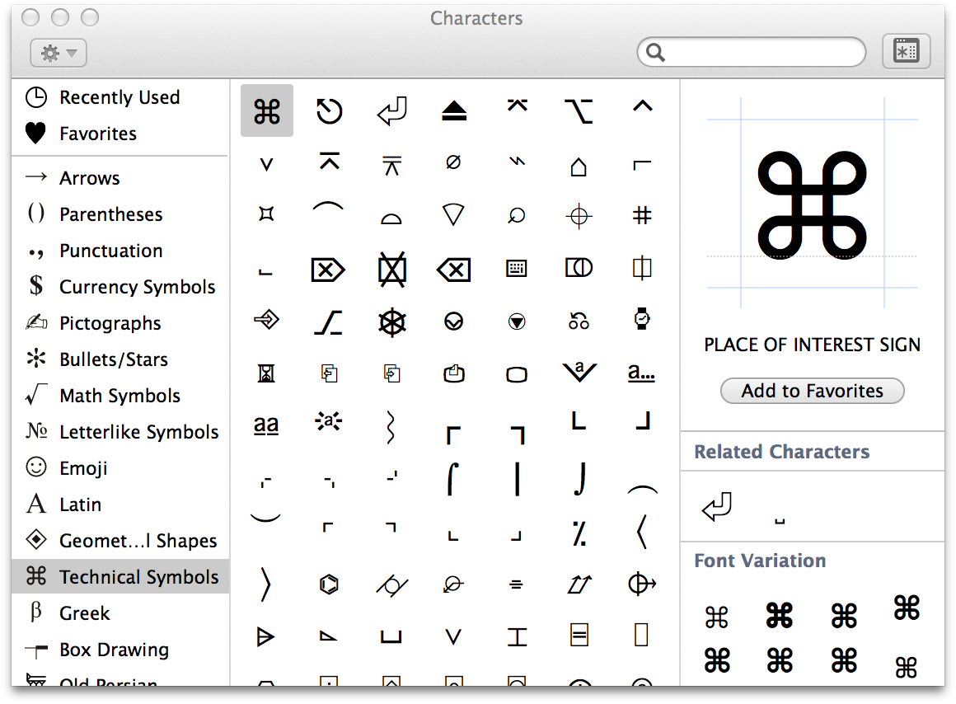Click the watch symbol character
956x704 pixels.
(x=641, y=321)
